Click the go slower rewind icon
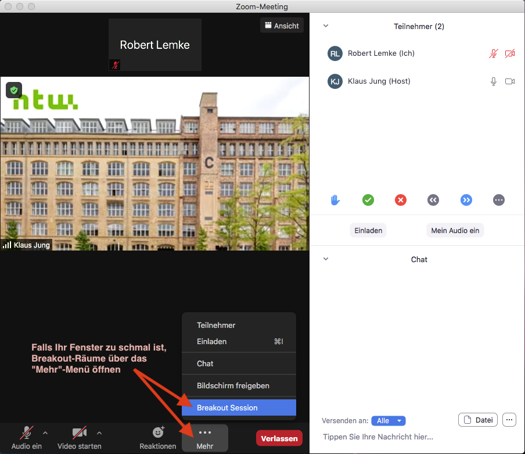The width and height of the screenshot is (525, 454). [x=433, y=200]
